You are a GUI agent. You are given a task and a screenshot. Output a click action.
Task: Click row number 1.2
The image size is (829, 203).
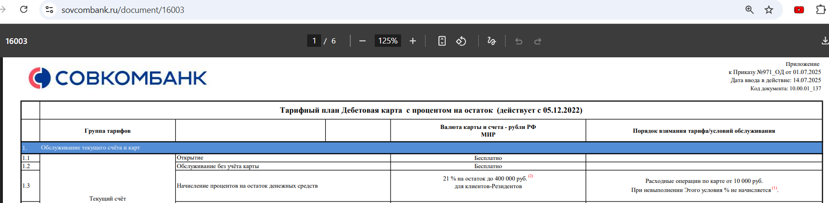[26, 166]
